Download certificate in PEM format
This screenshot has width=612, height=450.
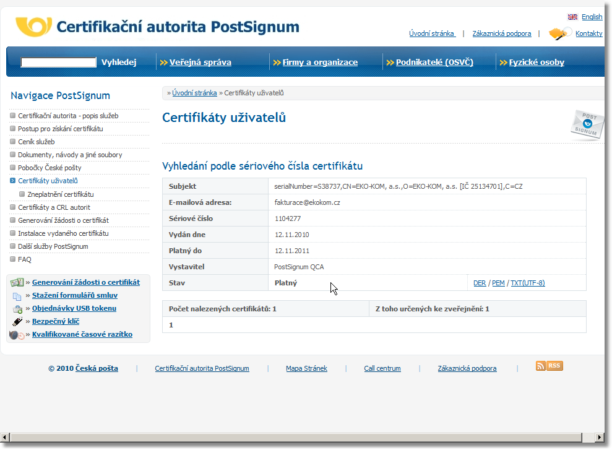point(498,283)
